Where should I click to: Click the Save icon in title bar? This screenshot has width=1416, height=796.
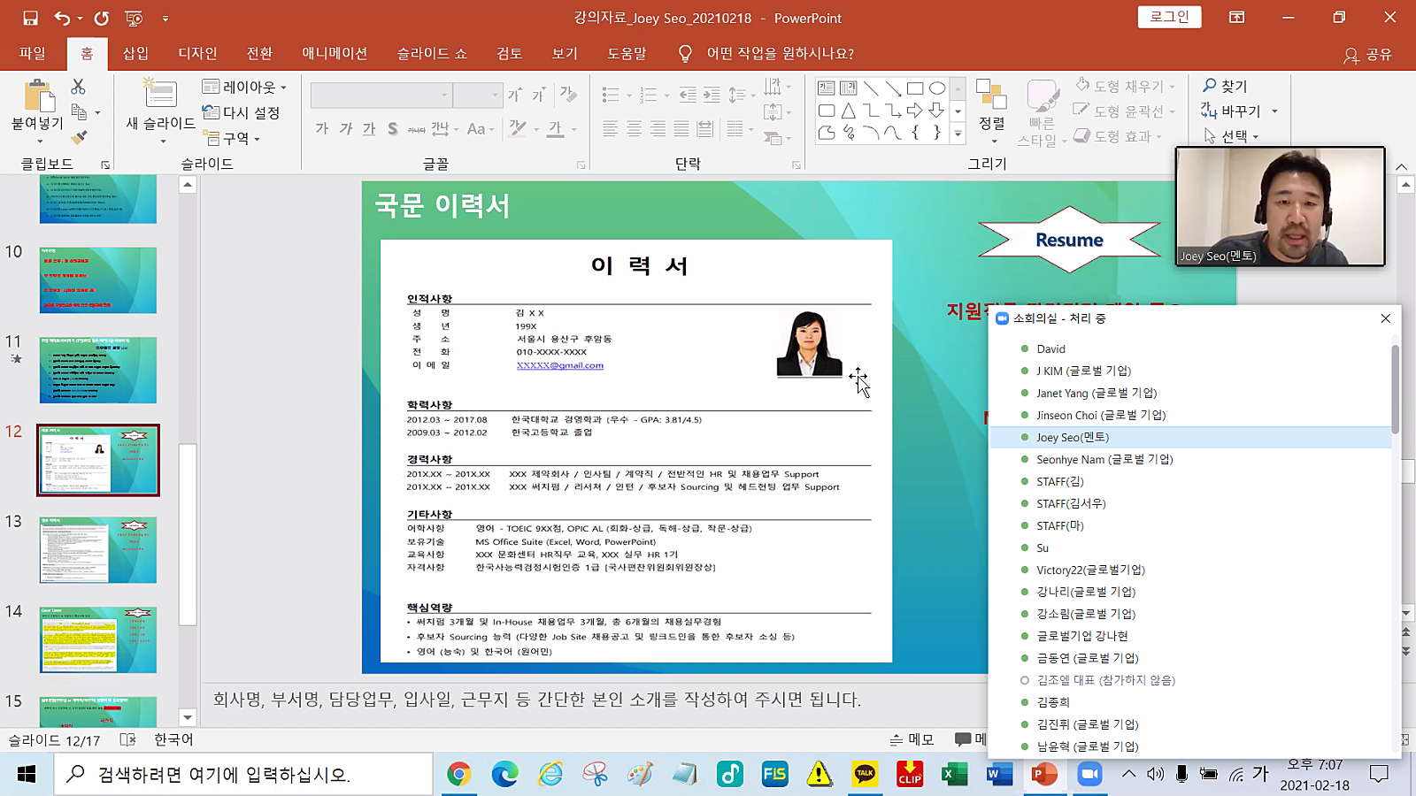30,18
